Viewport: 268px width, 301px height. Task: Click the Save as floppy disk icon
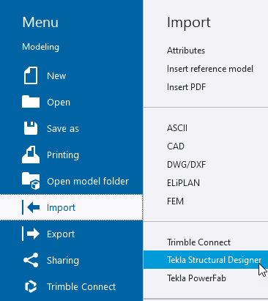(x=31, y=128)
